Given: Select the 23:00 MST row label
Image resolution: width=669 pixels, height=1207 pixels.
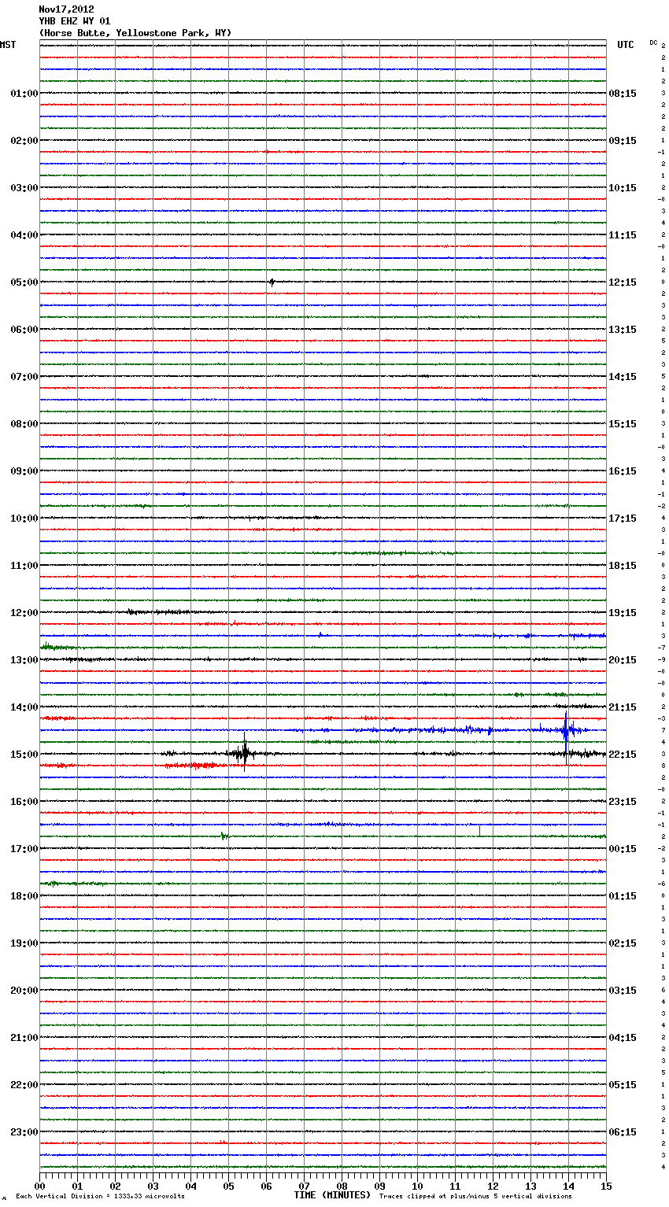Looking at the screenshot, I should pyautogui.click(x=24, y=1132).
